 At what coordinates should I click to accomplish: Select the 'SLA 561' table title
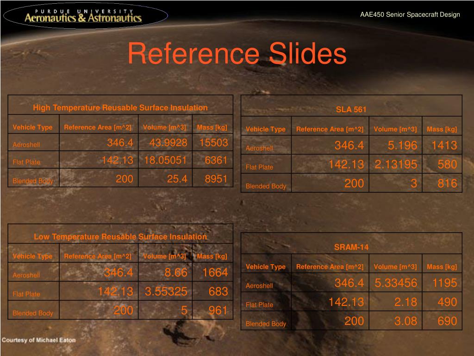[351, 109]
